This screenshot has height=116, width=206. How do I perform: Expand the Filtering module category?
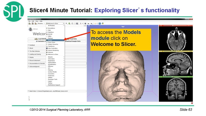pos(55,70)
